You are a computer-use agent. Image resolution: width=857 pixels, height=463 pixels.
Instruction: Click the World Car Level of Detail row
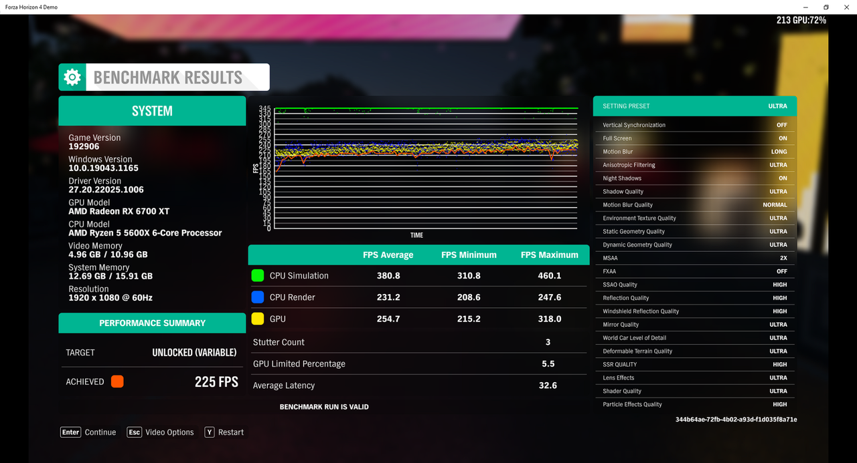[x=695, y=338]
